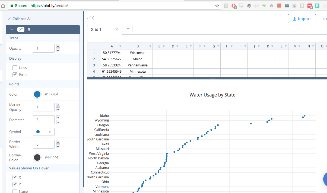Select row 3 header in grid
The width and height of the screenshot is (327, 193).
(x=94, y=65)
